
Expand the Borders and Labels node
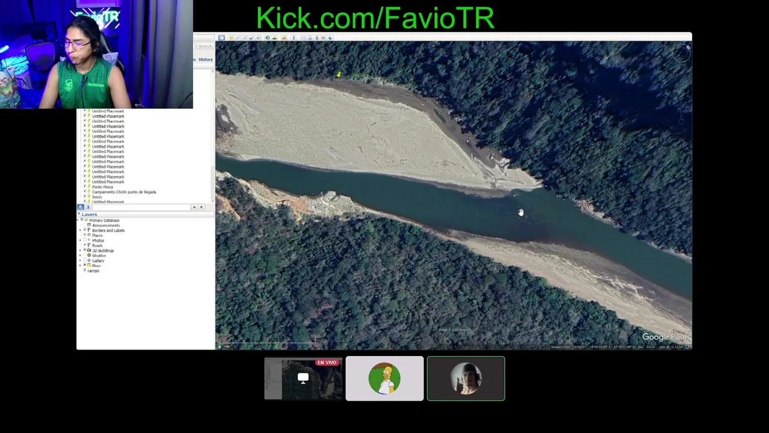point(80,230)
